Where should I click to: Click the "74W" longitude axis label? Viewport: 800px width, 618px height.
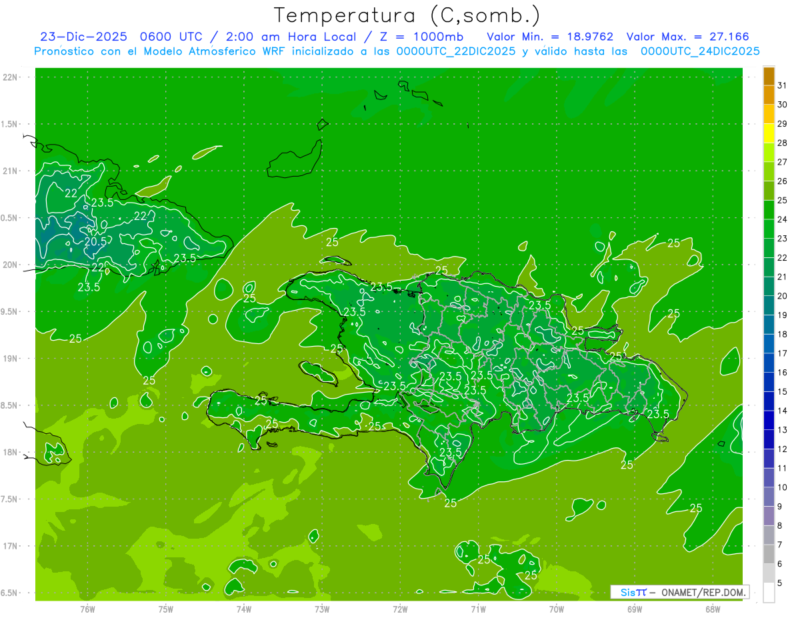[243, 609]
